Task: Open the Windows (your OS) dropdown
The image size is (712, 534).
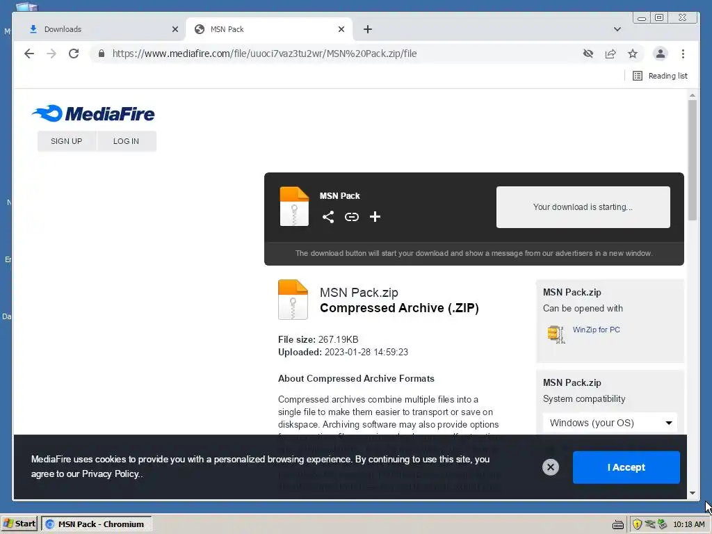Action: (x=610, y=423)
